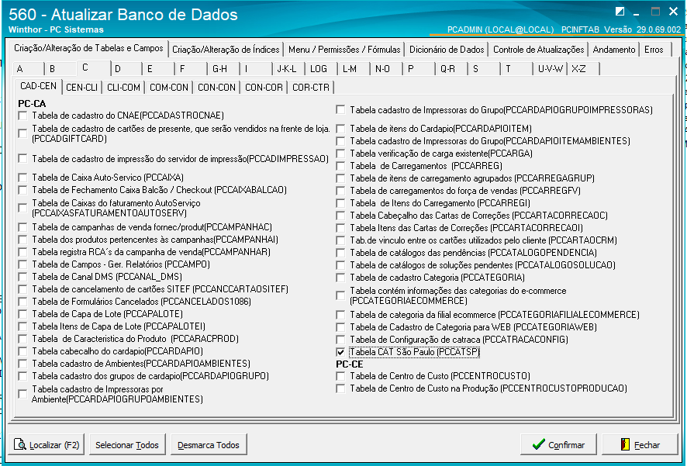687x466 pixels.
Task: Check the Tabela de Campos (PCCAMPO) checkbox
Action: coord(22,264)
